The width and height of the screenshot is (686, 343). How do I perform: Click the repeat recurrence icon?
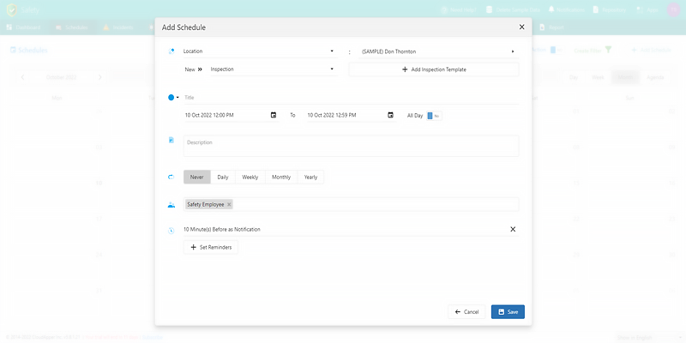[x=171, y=178]
